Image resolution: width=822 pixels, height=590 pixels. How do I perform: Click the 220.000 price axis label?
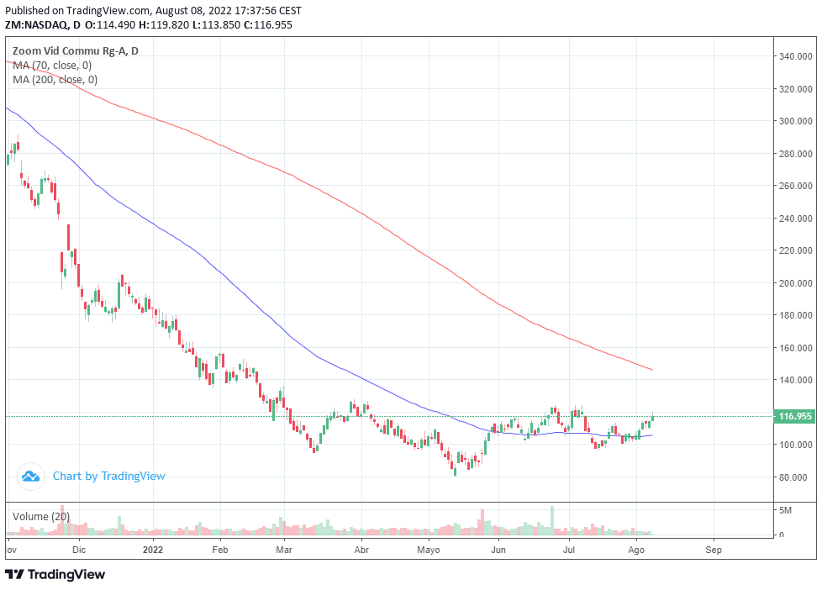[795, 250]
